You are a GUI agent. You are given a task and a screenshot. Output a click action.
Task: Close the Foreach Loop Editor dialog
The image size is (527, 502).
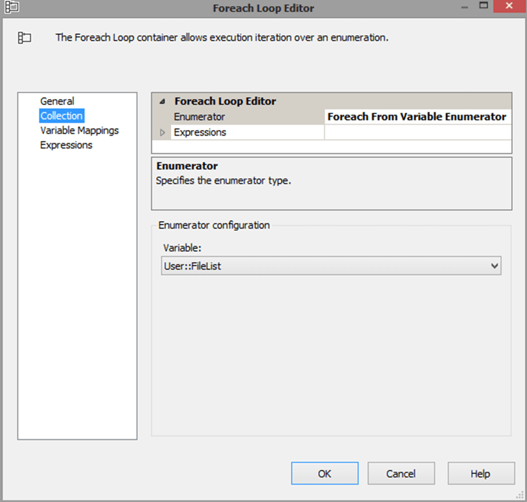click(x=507, y=6)
